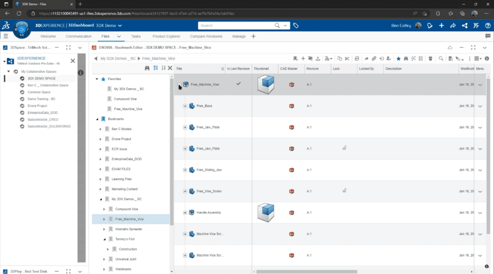
Task: Close the bookmark tree filter with X icon
Action: pos(170,68)
